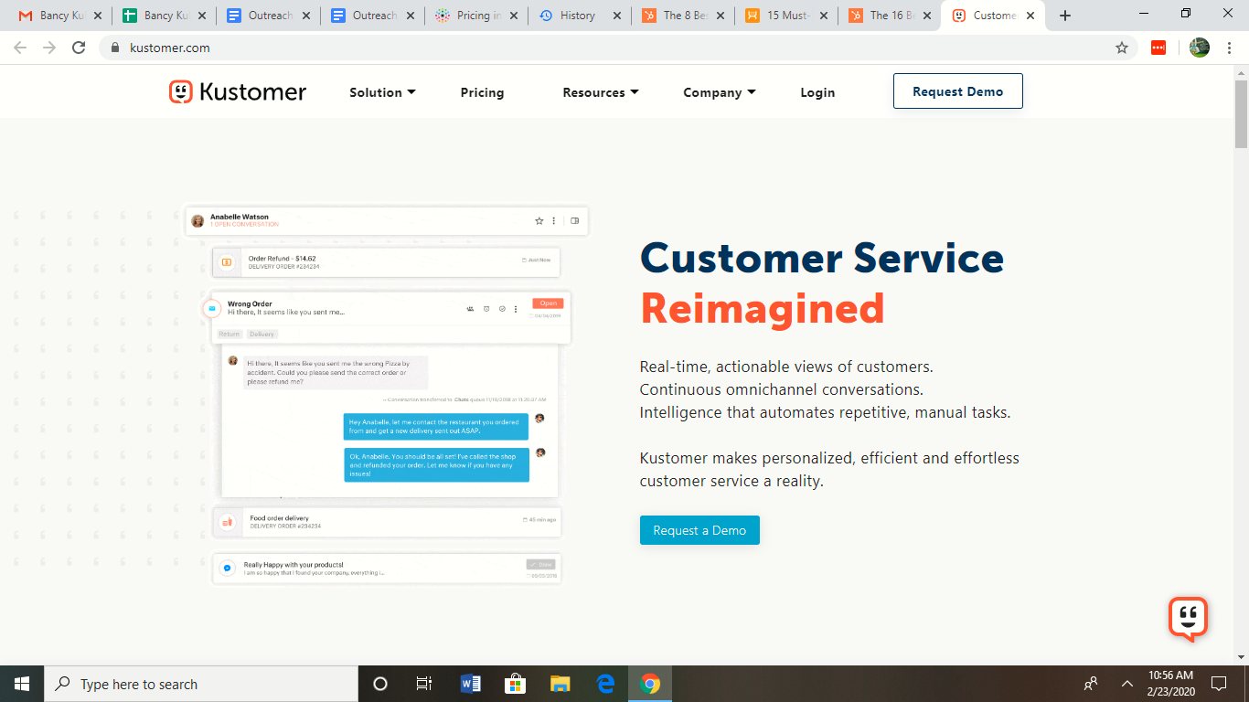Screen dimensions: 1249x702
Task: Click the Login link
Action: click(x=817, y=92)
